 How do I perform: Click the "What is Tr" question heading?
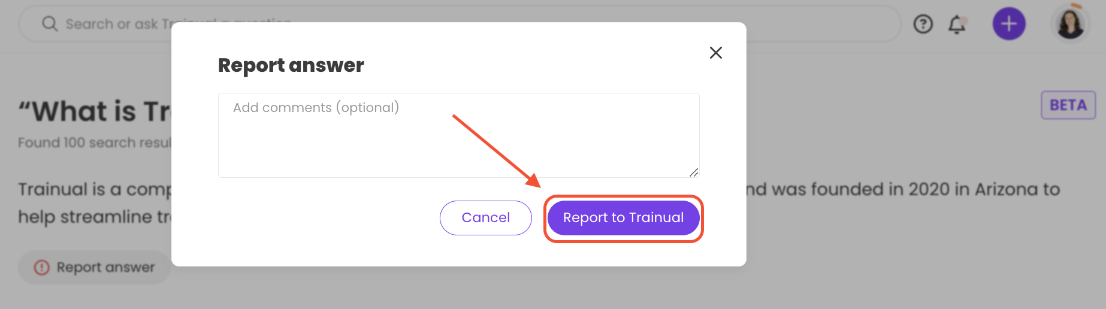95,111
